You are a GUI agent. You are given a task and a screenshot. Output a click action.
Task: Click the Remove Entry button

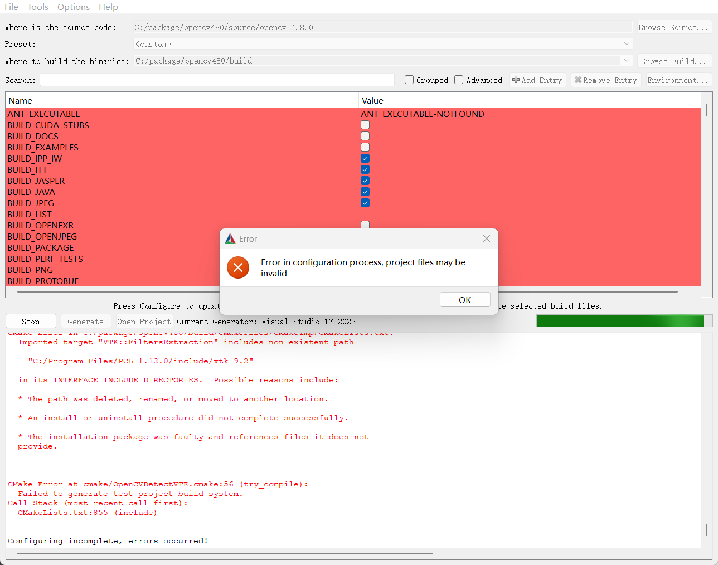(606, 80)
